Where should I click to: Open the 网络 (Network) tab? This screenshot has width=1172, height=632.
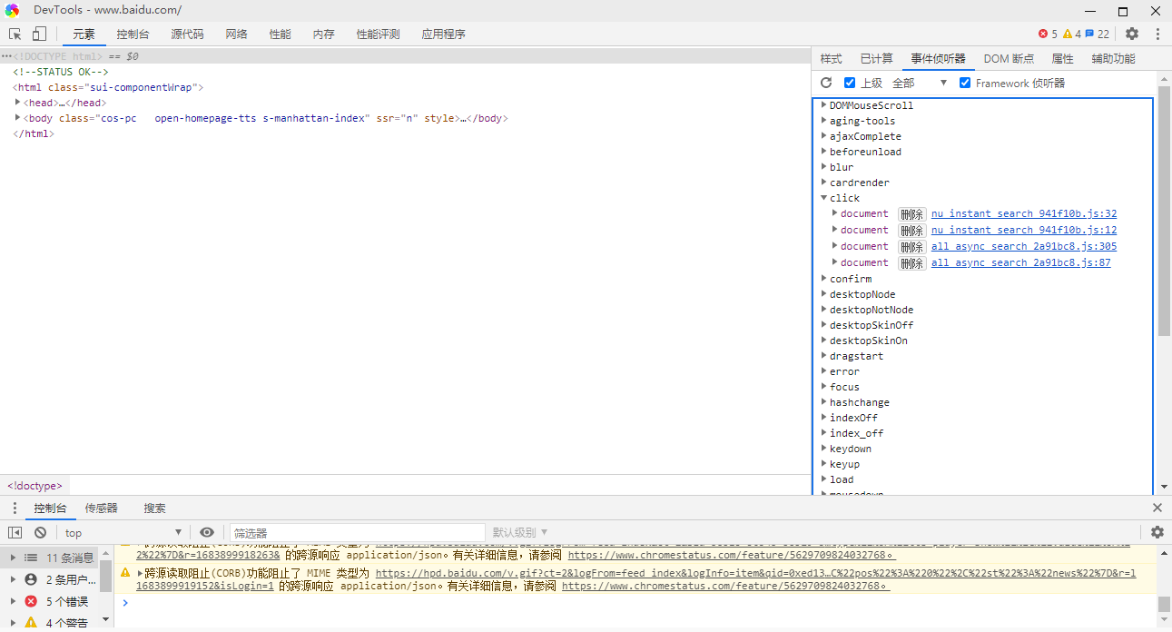236,34
